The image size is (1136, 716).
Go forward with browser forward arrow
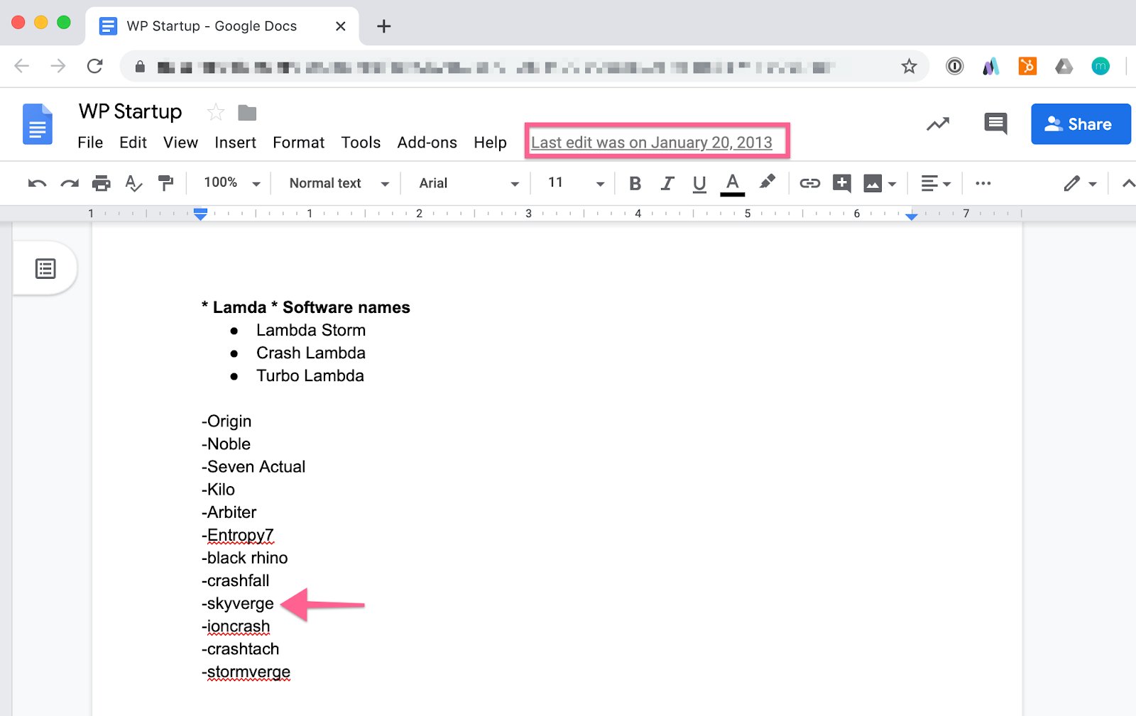click(58, 66)
